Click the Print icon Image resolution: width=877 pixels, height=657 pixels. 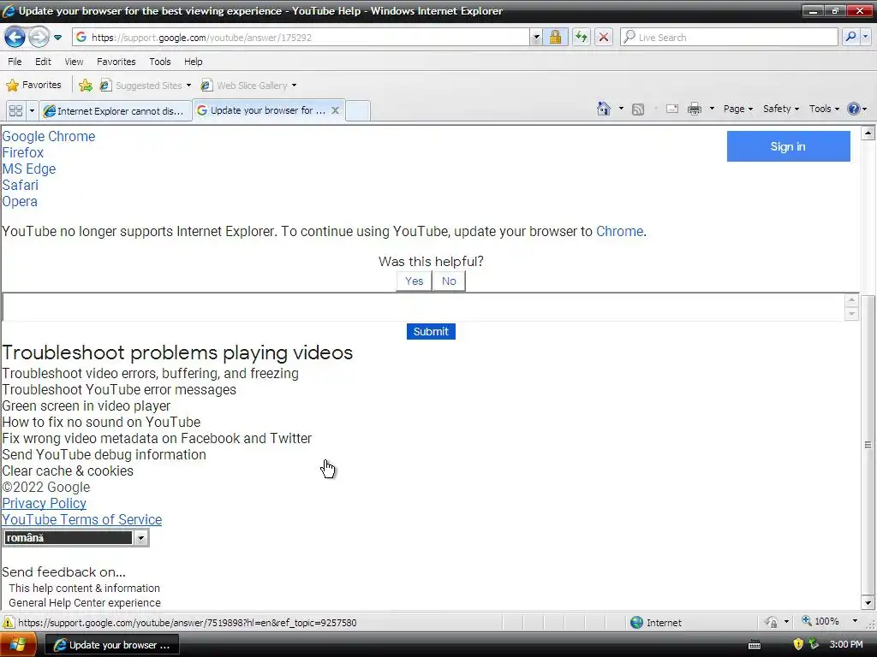point(694,109)
